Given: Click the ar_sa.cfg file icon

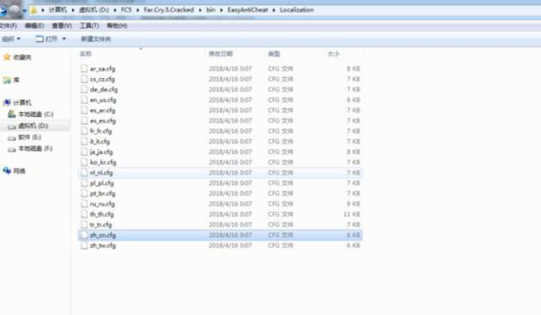Looking at the screenshot, I should [84, 68].
